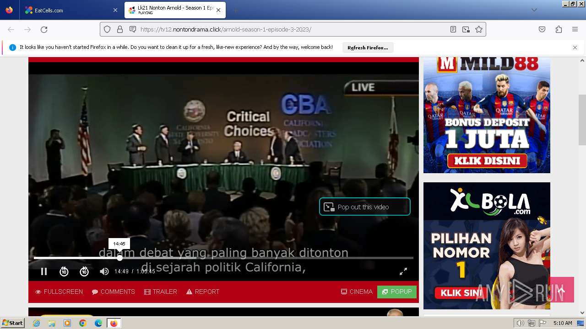Rewind video 10 seconds
This screenshot has height=329, width=586.
64,271
